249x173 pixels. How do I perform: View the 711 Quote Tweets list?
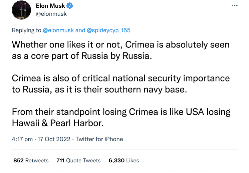pos(78,160)
